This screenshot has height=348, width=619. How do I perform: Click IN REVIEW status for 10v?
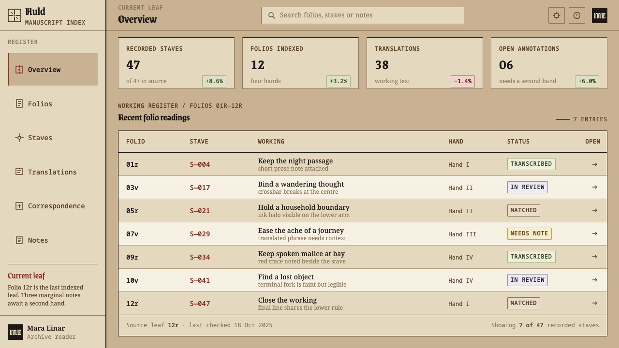[x=527, y=280]
